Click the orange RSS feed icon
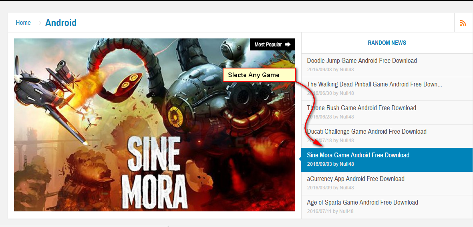 (463, 23)
